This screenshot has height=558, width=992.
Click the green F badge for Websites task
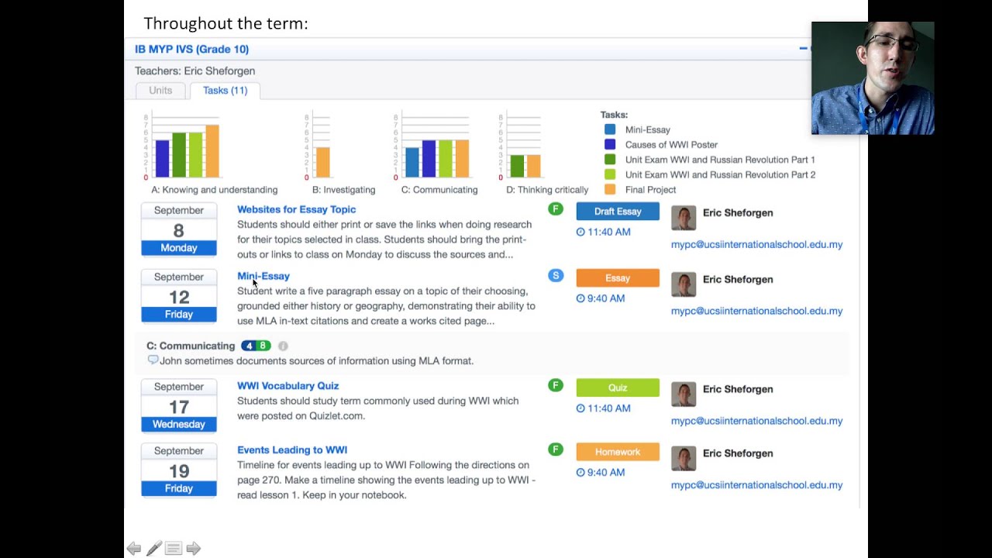pos(555,209)
